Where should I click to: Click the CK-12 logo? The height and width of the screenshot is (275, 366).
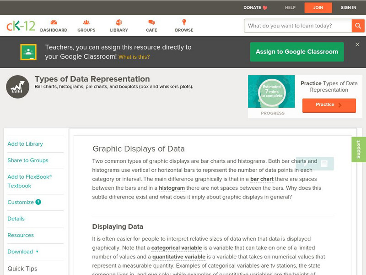(21, 26)
